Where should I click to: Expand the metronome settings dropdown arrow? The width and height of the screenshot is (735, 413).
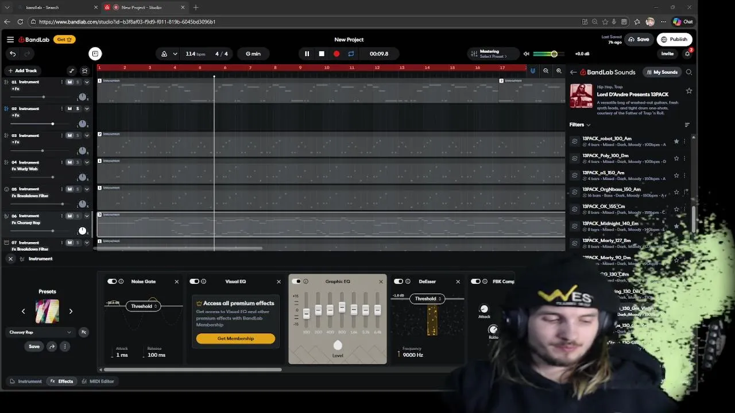click(x=175, y=54)
